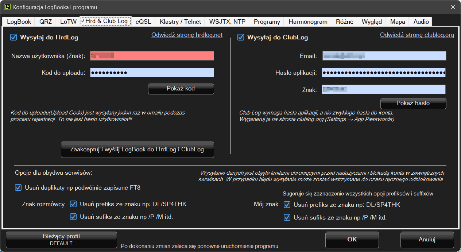Click the LogBook app icon in title bar
461x252 pixels.
coord(7,7)
